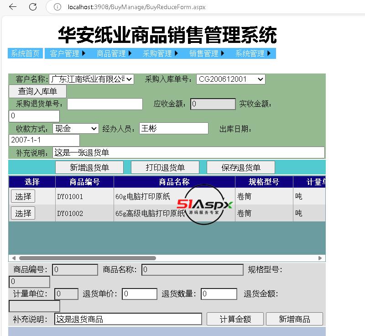Click the site info icon in address bar
Image resolution: width=365 pixels, height=336 pixels.
pyautogui.click(x=57, y=7)
